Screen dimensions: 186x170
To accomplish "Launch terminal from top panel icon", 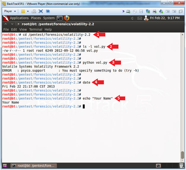I will [60, 18].
